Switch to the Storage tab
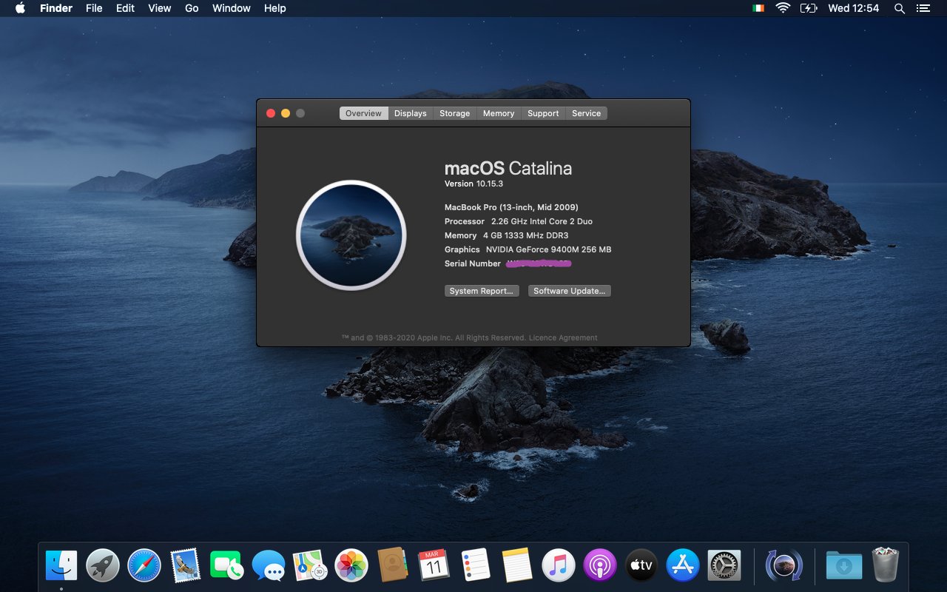This screenshot has height=592, width=947. click(454, 113)
